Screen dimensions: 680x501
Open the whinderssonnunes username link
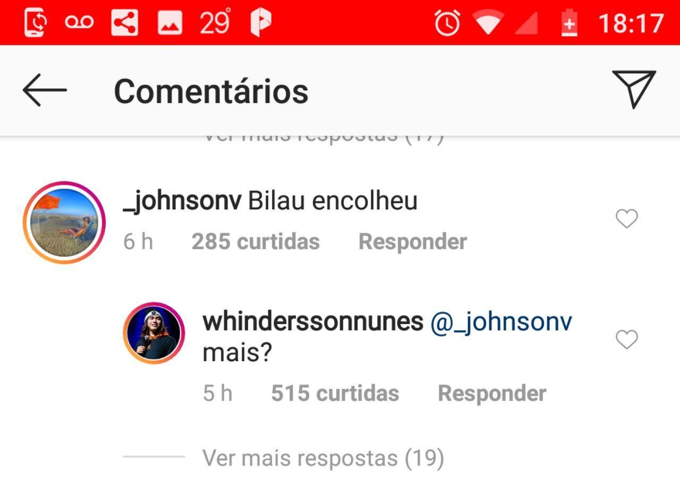pyautogui.click(x=313, y=321)
